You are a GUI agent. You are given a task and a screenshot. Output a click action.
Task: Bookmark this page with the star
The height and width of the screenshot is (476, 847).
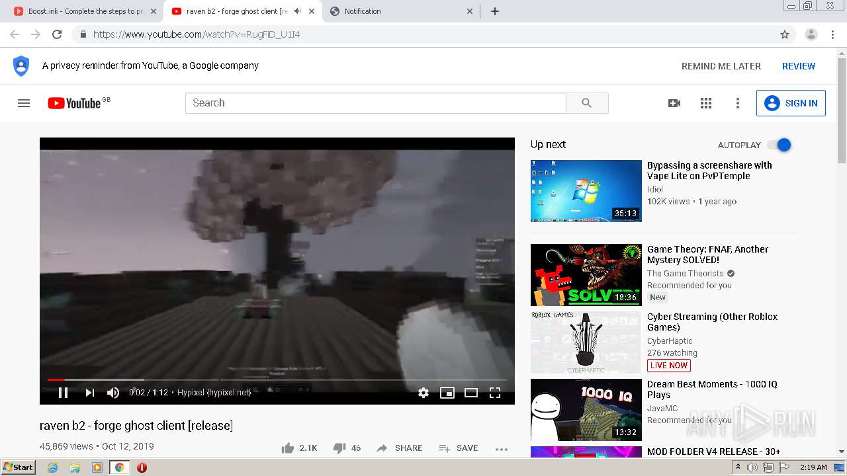click(785, 34)
